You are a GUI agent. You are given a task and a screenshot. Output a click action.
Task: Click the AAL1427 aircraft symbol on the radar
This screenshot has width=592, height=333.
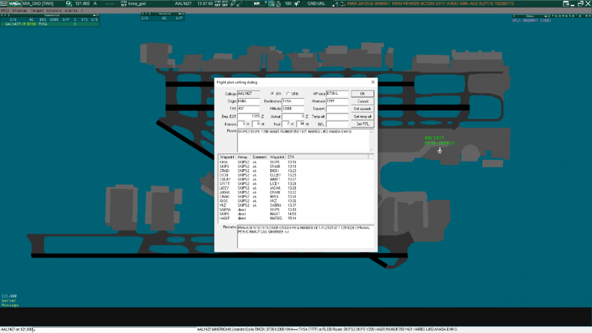coord(439,150)
